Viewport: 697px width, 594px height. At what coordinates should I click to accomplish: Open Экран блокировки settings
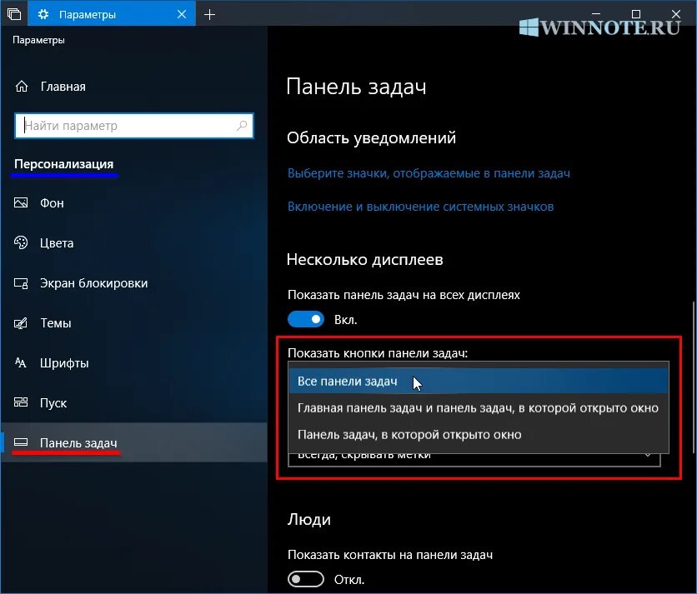point(133,283)
